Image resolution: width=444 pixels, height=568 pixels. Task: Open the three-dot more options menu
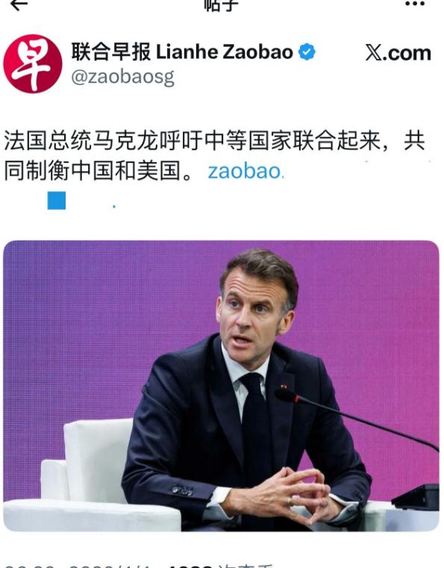tap(414, 4)
